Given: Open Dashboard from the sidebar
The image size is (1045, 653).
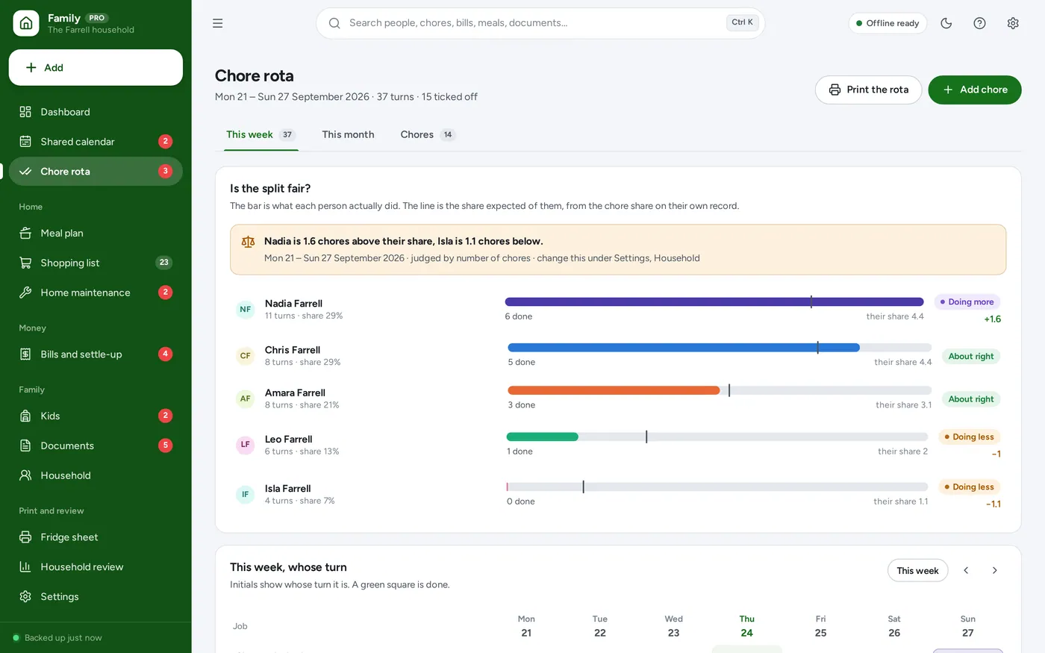Looking at the screenshot, I should (x=96, y=112).
